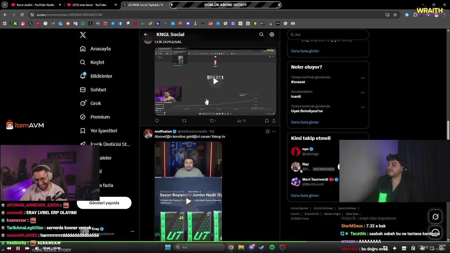The image size is (450, 253).
Task: Search within KNGL Social community
Action: click(261, 34)
